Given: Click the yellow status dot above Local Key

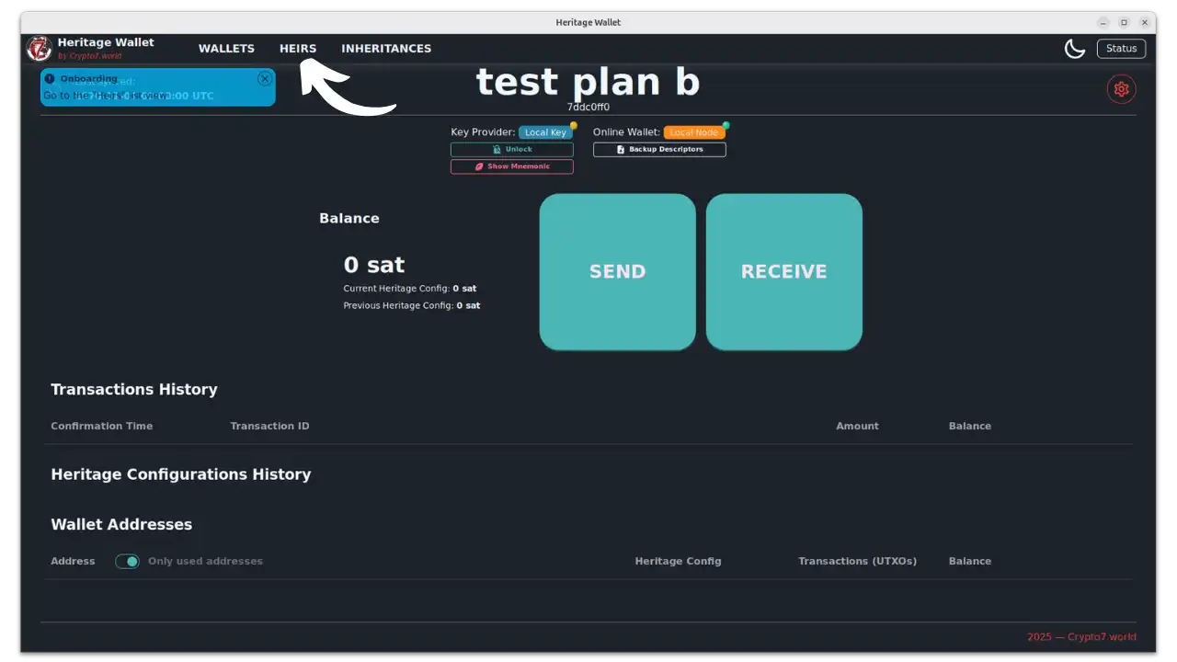Looking at the screenshot, I should coord(574,126).
